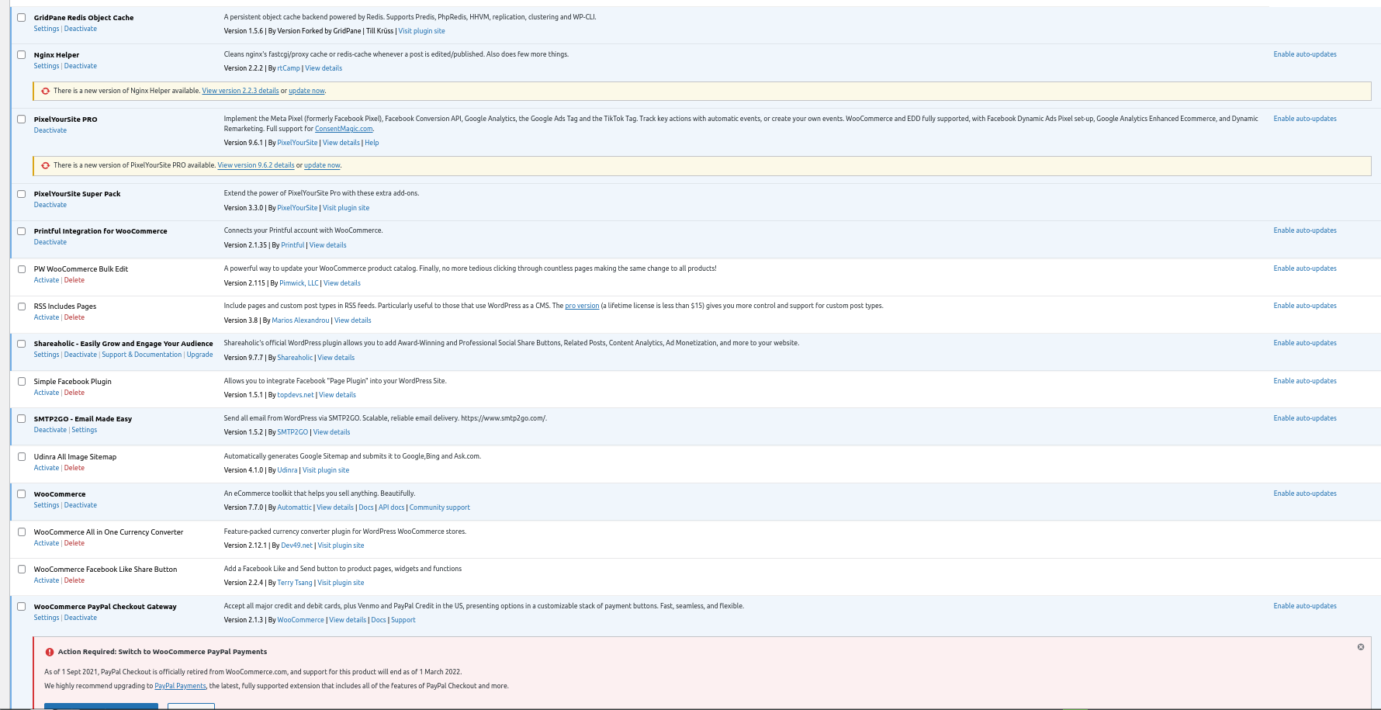This screenshot has width=1381, height=710.
Task: Update Nginx Helper using update now link
Action: click(306, 91)
